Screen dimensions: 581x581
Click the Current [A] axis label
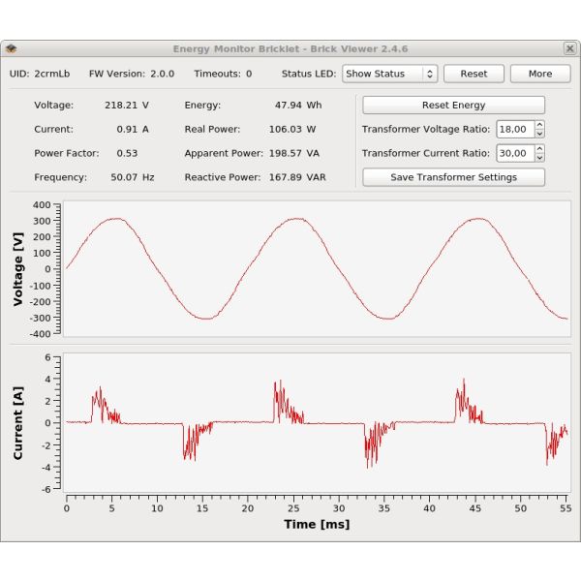pos(17,423)
